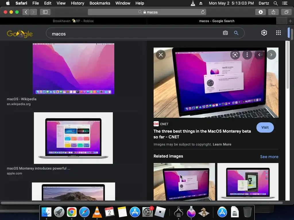Open the Safari downloads button

click(261, 12)
